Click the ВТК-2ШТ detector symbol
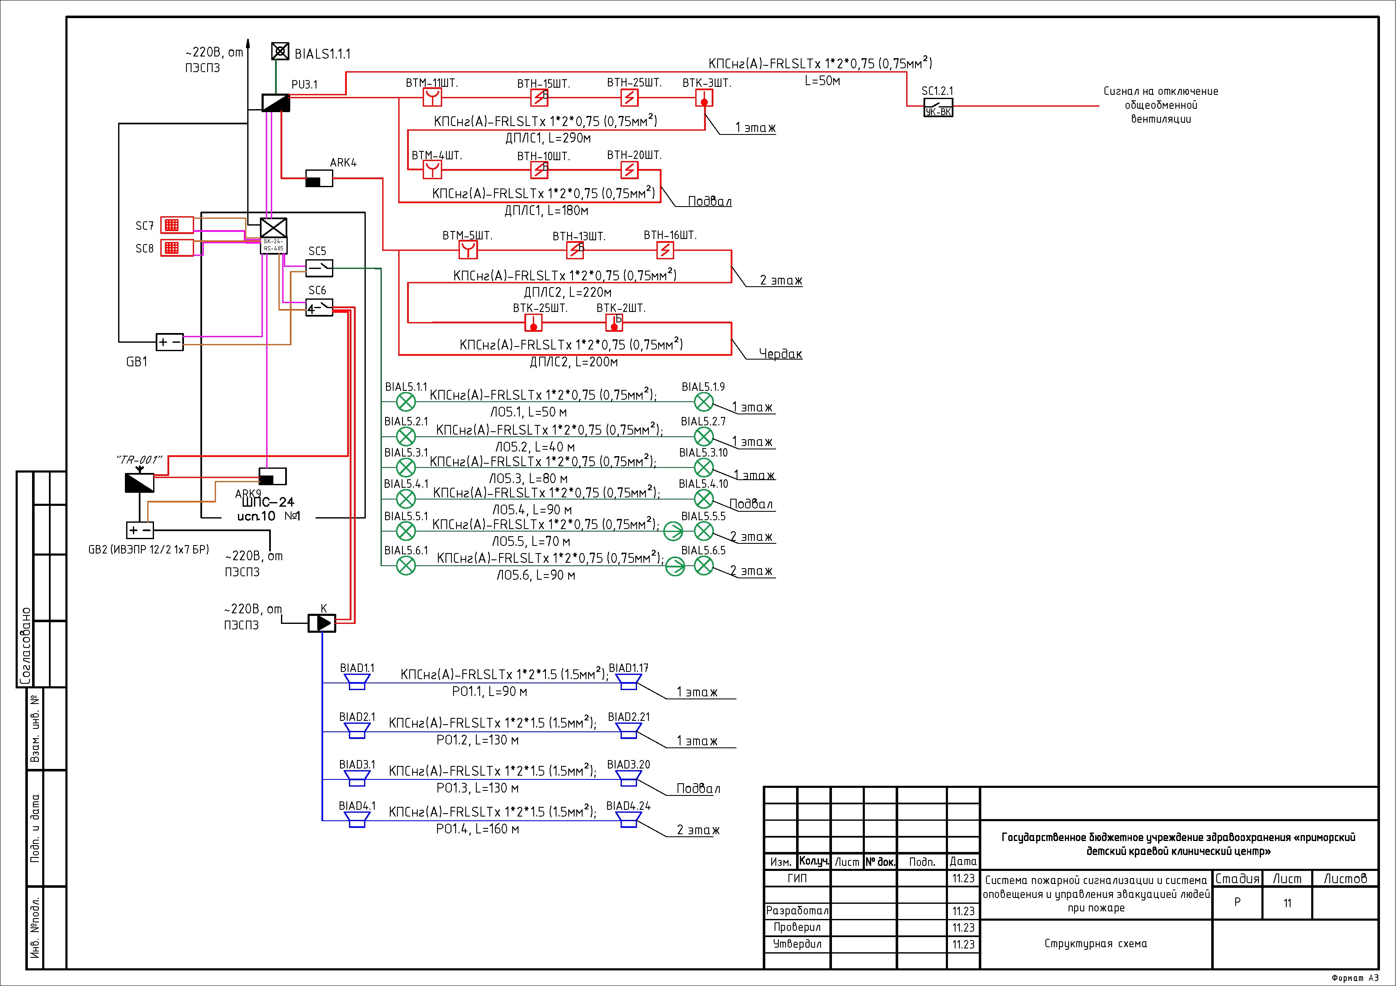Viewport: 1396px width, 986px height. [x=614, y=322]
